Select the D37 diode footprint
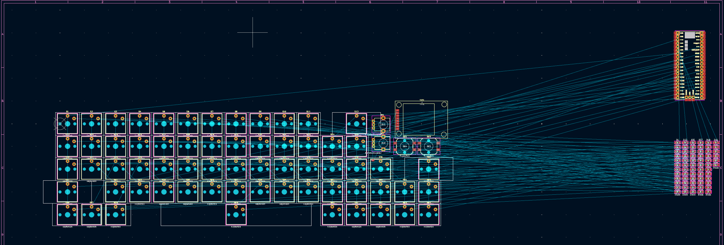This screenshot has height=245, width=724. click(700, 143)
